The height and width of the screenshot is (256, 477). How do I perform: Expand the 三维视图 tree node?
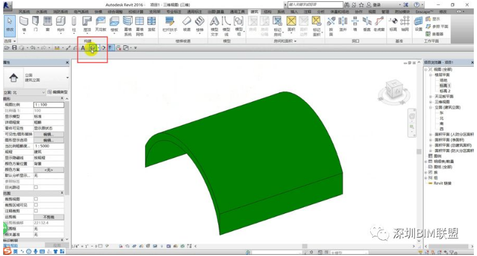point(431,102)
